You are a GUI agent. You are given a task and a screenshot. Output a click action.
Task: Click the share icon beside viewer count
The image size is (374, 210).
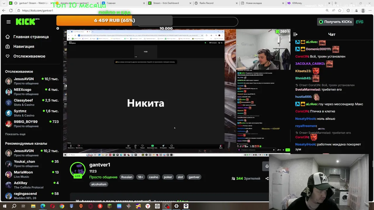coord(267,178)
